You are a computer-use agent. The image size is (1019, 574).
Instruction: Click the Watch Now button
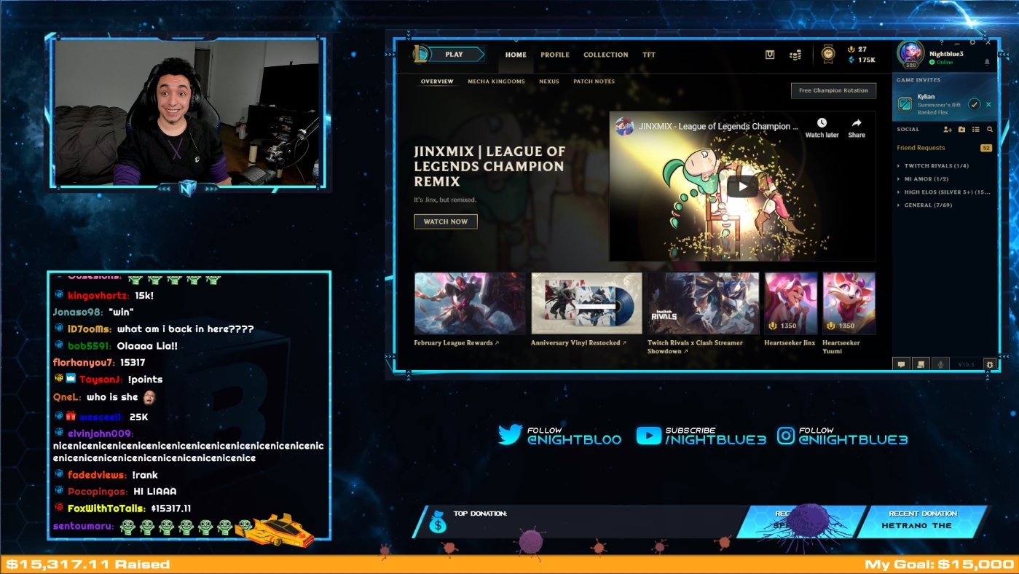click(446, 221)
